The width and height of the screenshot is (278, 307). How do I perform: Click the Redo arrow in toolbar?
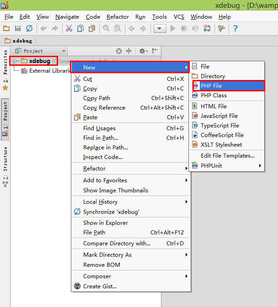55,29
